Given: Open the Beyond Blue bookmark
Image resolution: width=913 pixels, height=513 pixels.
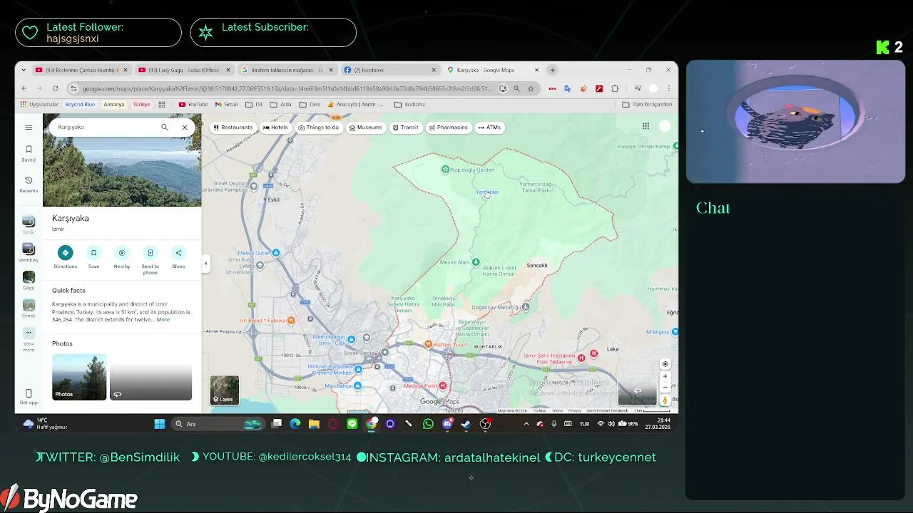Looking at the screenshot, I should (x=80, y=104).
